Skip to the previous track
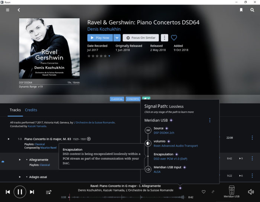 (8, 192)
